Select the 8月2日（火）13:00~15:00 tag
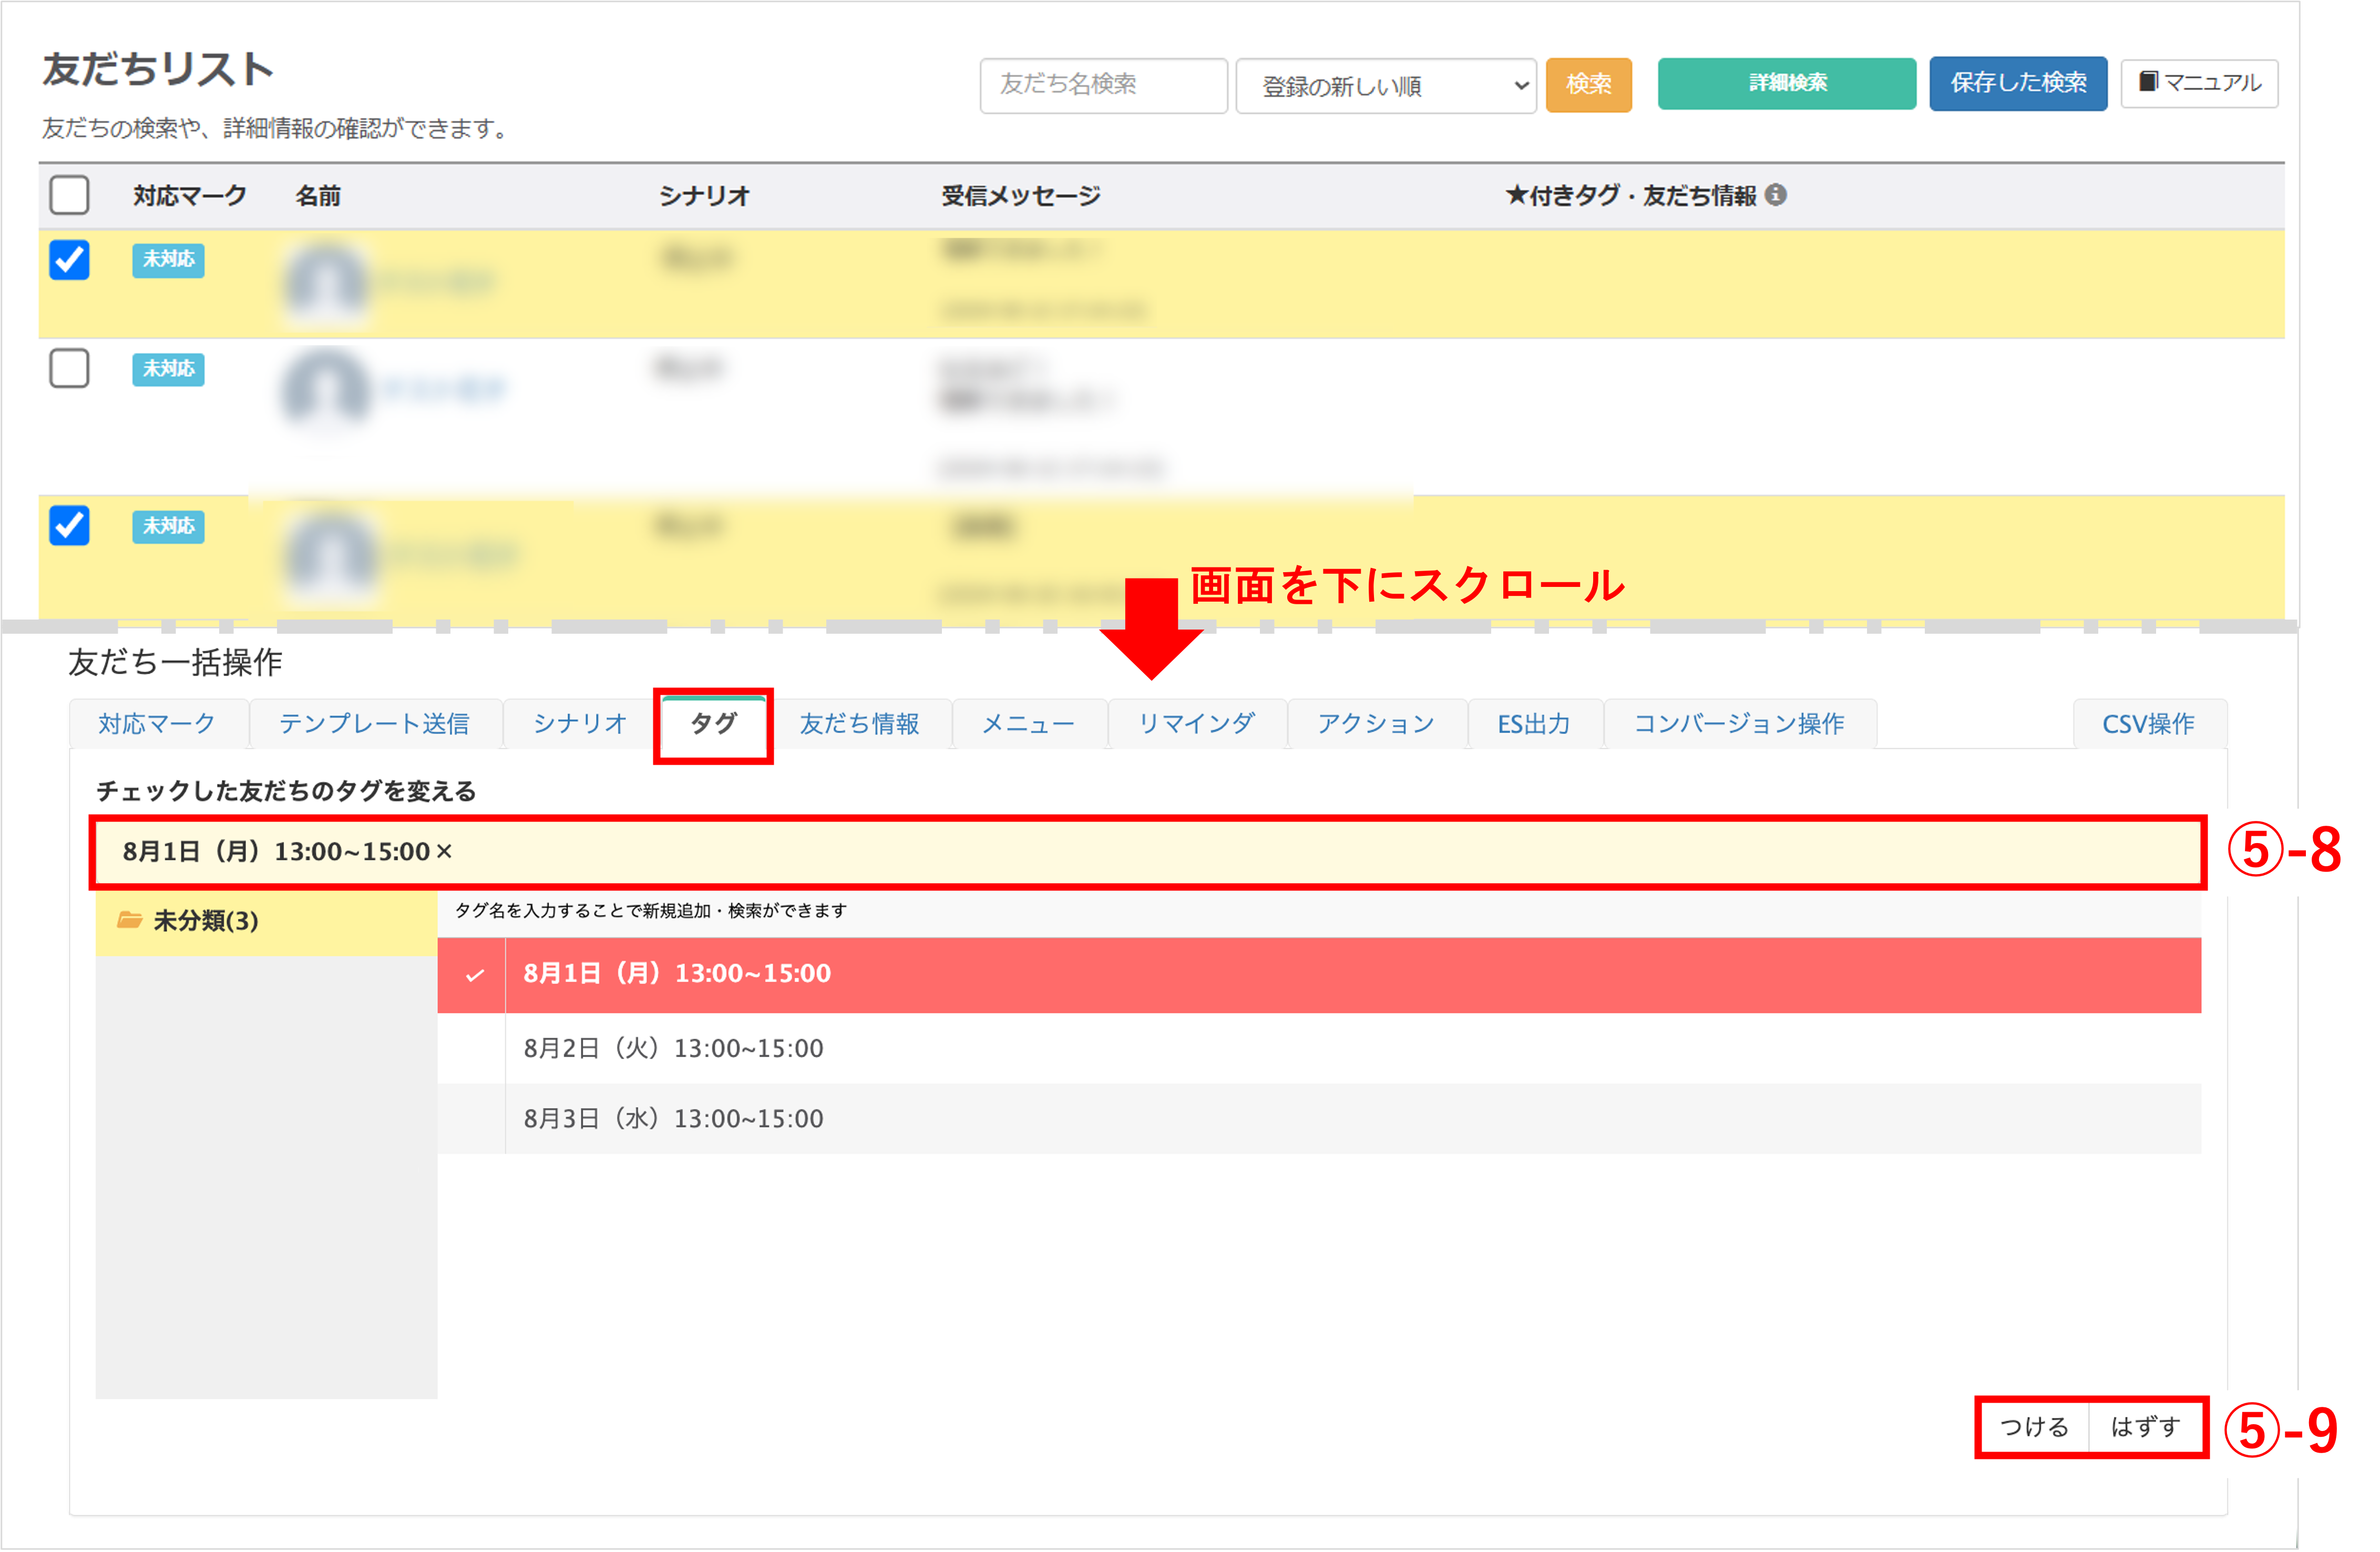The width and height of the screenshot is (2380, 1552). [674, 1049]
